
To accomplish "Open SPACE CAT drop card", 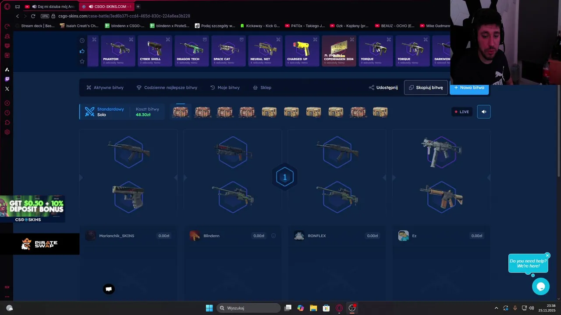I will pyautogui.click(x=228, y=51).
